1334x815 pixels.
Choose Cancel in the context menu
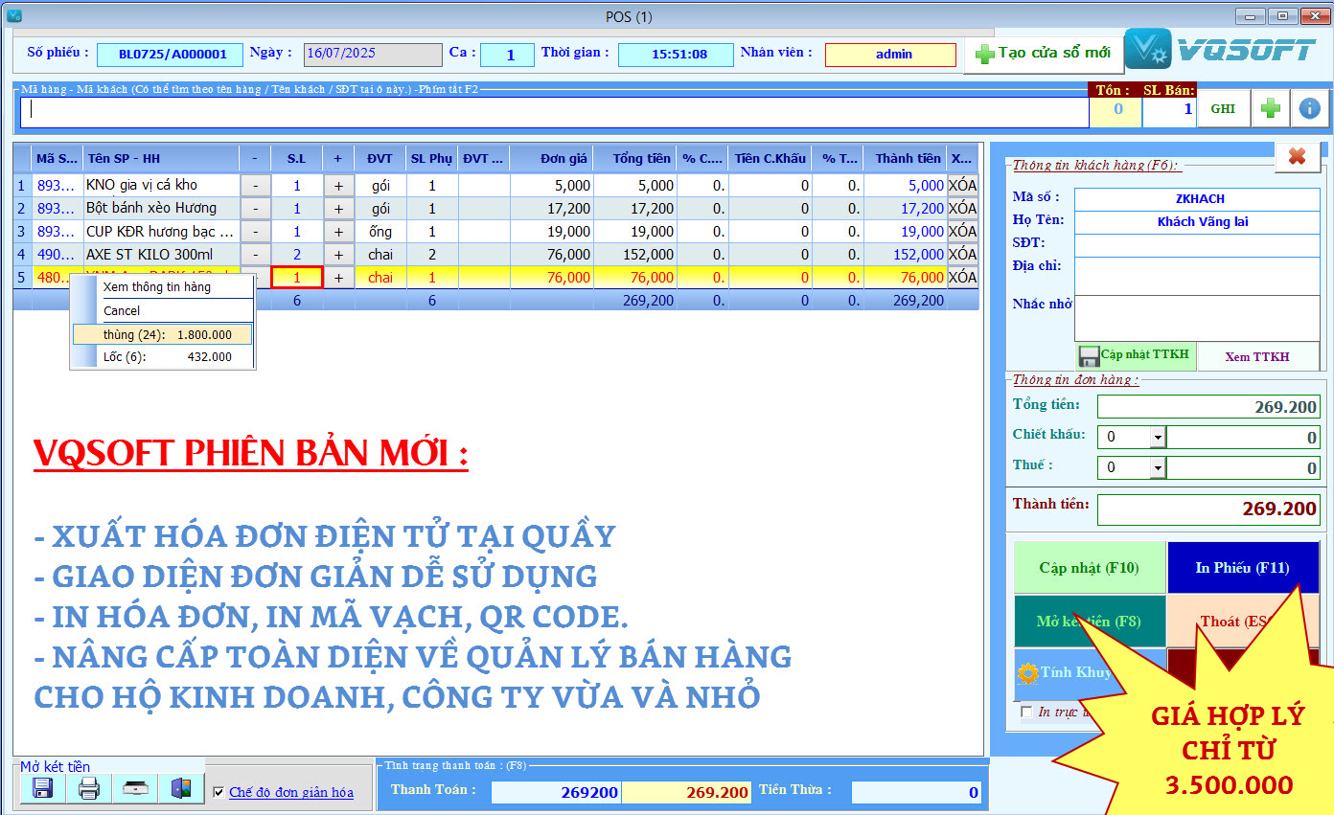click(162, 310)
